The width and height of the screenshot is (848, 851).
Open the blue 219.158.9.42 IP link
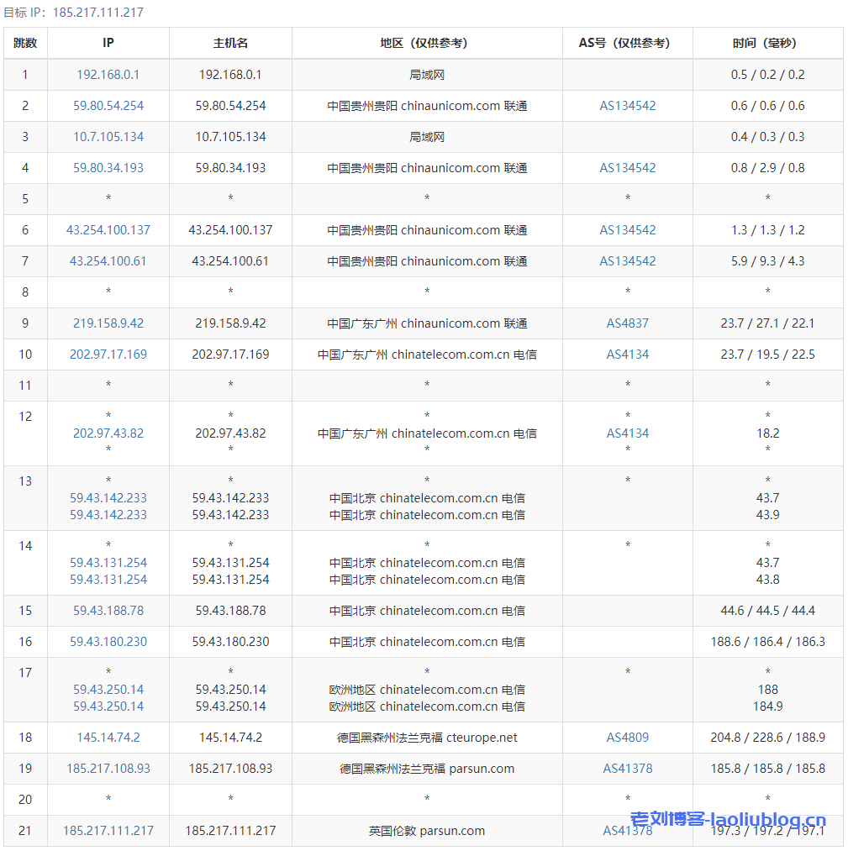tap(108, 323)
